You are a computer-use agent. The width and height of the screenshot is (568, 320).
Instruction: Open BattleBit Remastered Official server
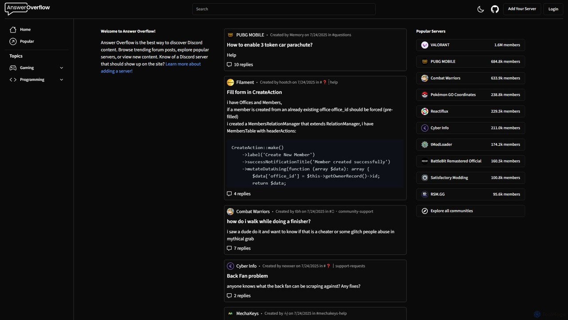[470, 161]
